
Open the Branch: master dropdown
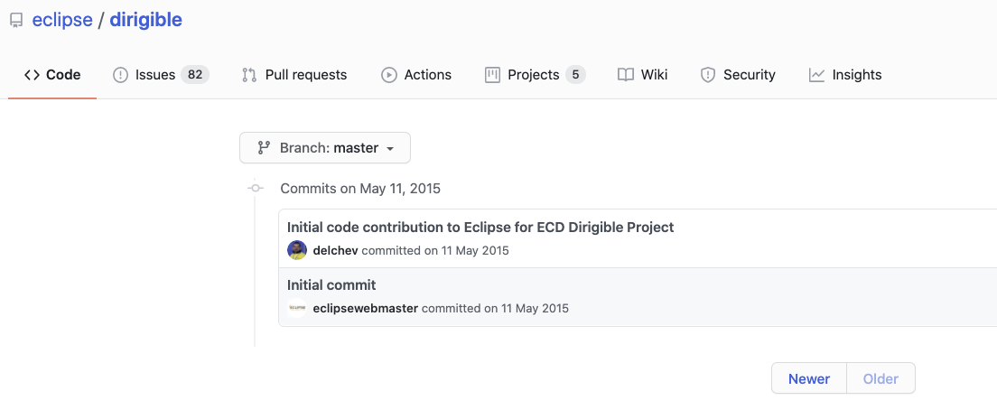coord(325,148)
